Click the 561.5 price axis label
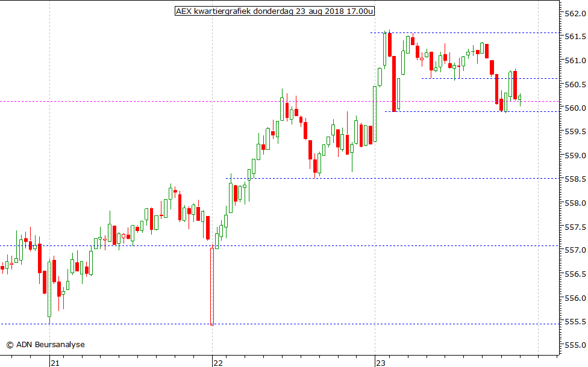 (575, 37)
